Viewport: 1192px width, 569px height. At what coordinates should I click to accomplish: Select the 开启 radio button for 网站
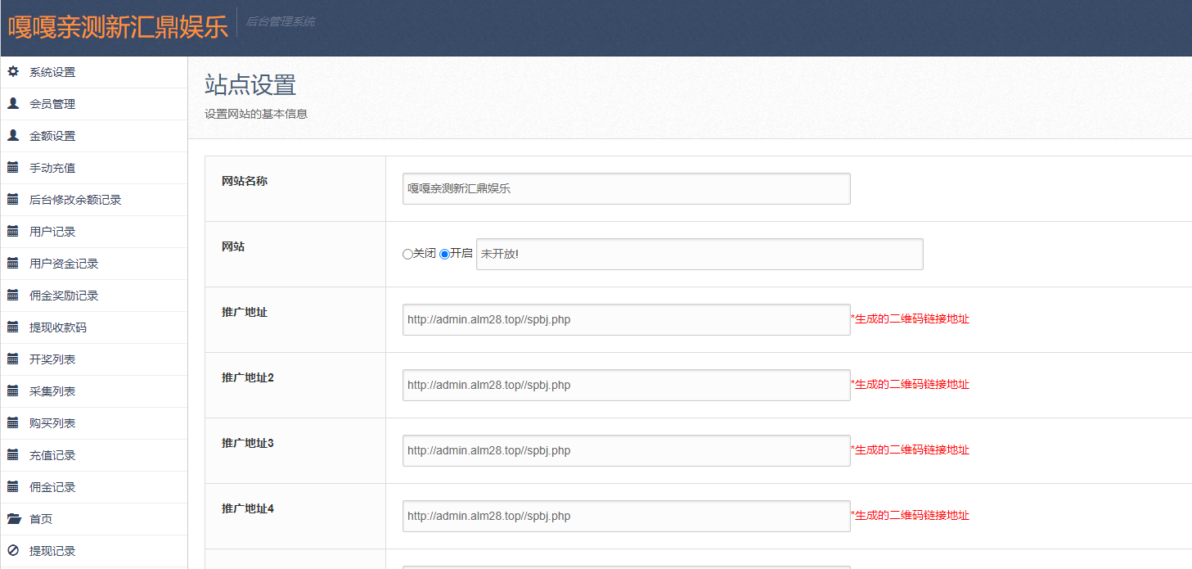[444, 255]
